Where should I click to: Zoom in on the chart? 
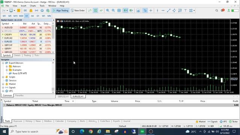[x=108, y=10]
